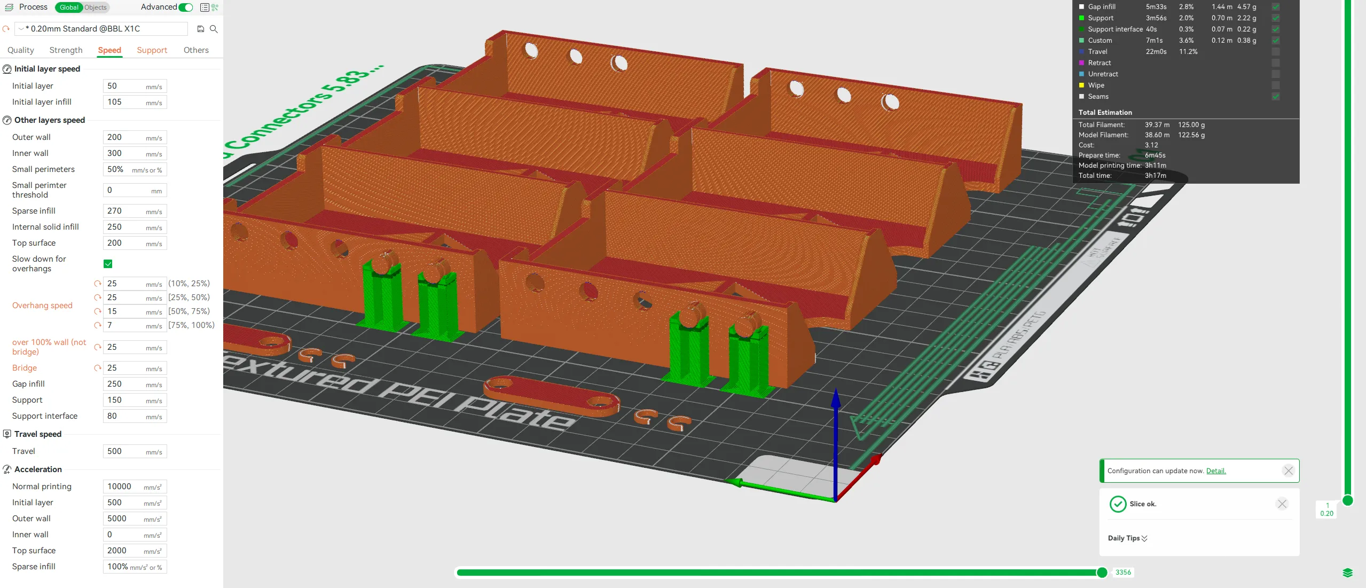The height and width of the screenshot is (588, 1366).
Task: Click the Gap infill white color swatch
Action: pos(1081,7)
